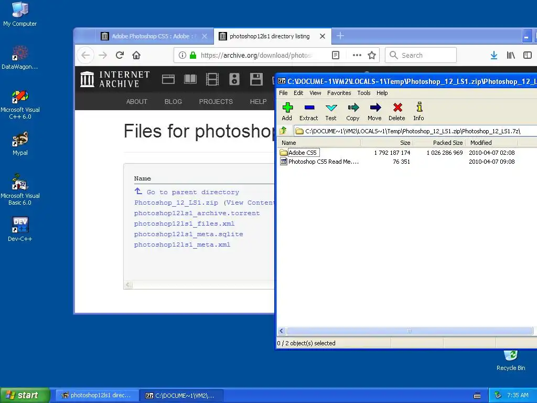Show site information icon in the address bar
Image resolution: width=537 pixels, height=403 pixels.
pyautogui.click(x=182, y=55)
